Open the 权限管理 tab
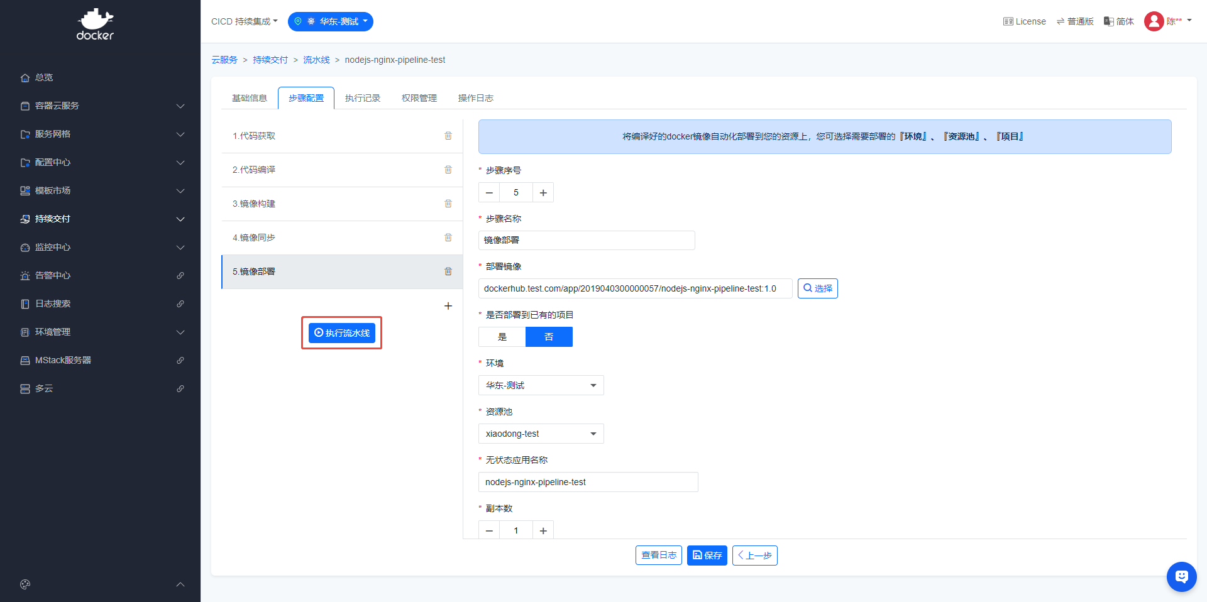This screenshot has height=602, width=1207. (x=419, y=98)
